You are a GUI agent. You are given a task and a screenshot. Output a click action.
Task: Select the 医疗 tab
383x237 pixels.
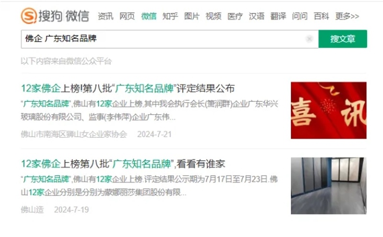(235, 16)
